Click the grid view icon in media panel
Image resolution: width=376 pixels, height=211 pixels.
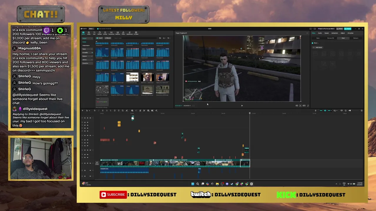coord(160,38)
